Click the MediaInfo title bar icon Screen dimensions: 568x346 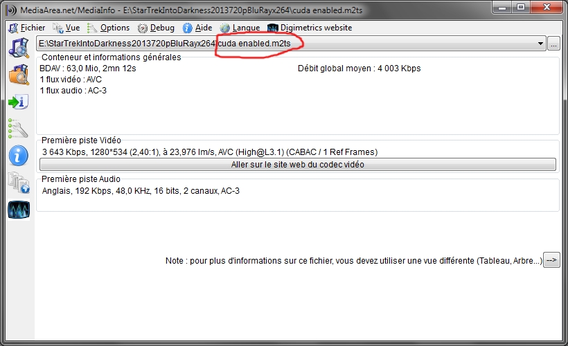tap(12, 10)
